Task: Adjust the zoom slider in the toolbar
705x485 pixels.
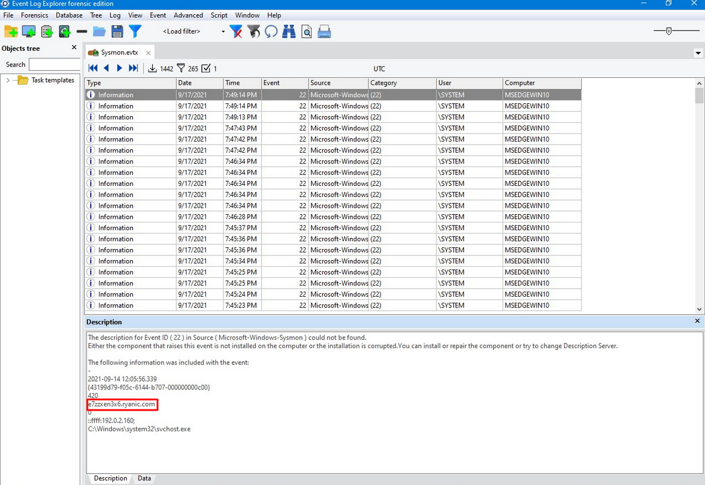Action: tap(668, 31)
